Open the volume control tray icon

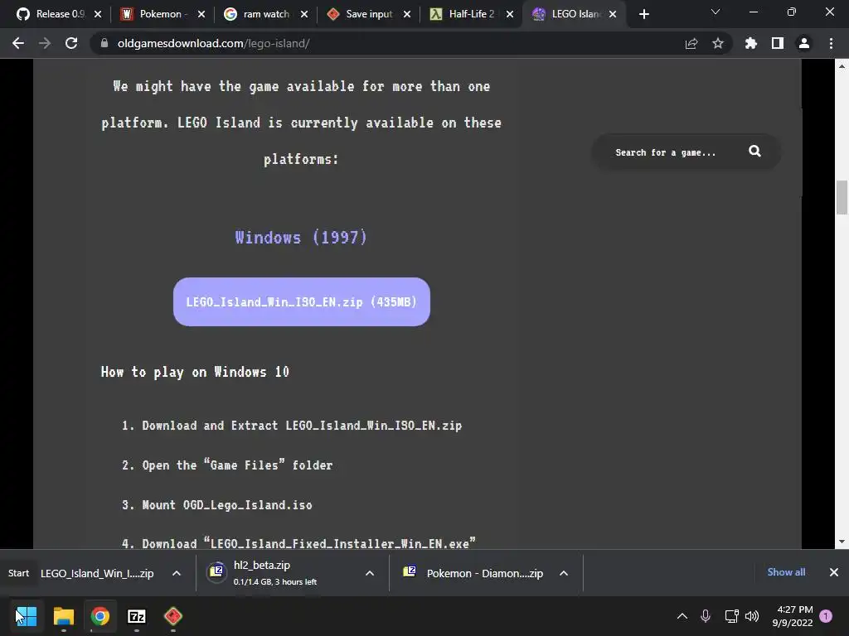click(x=752, y=616)
